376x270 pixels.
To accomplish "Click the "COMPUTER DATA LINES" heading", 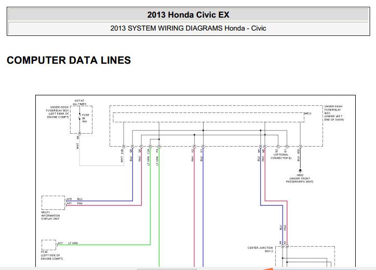I will click(x=69, y=60).
